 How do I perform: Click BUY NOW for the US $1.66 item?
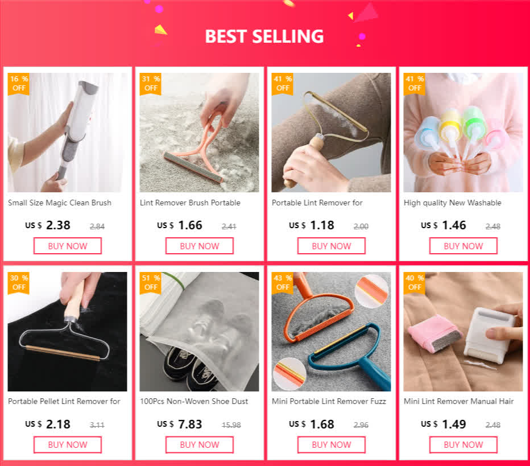pyautogui.click(x=200, y=246)
